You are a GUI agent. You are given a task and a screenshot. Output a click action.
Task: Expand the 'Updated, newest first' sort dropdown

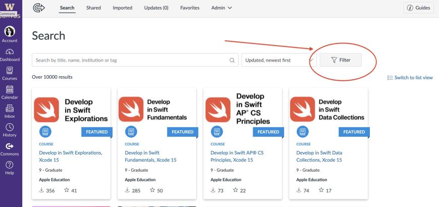[x=279, y=60]
